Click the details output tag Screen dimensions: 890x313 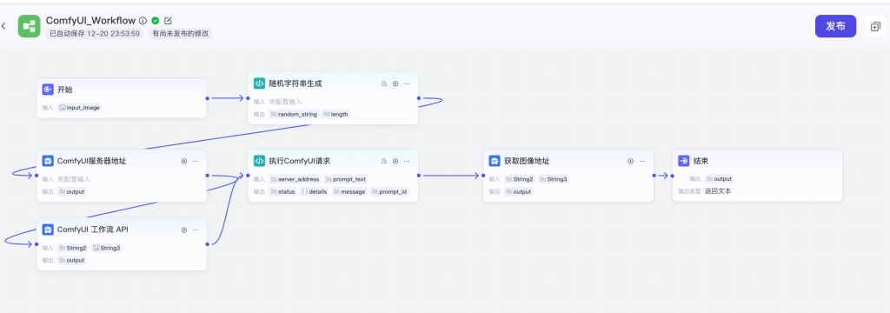point(315,191)
